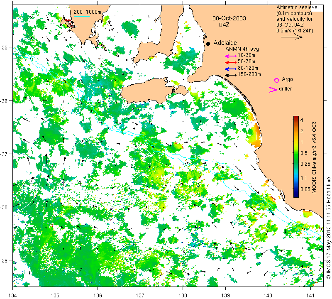Click the magenta drifter chevron symbol
This screenshot has height=299, width=332.
273,90
